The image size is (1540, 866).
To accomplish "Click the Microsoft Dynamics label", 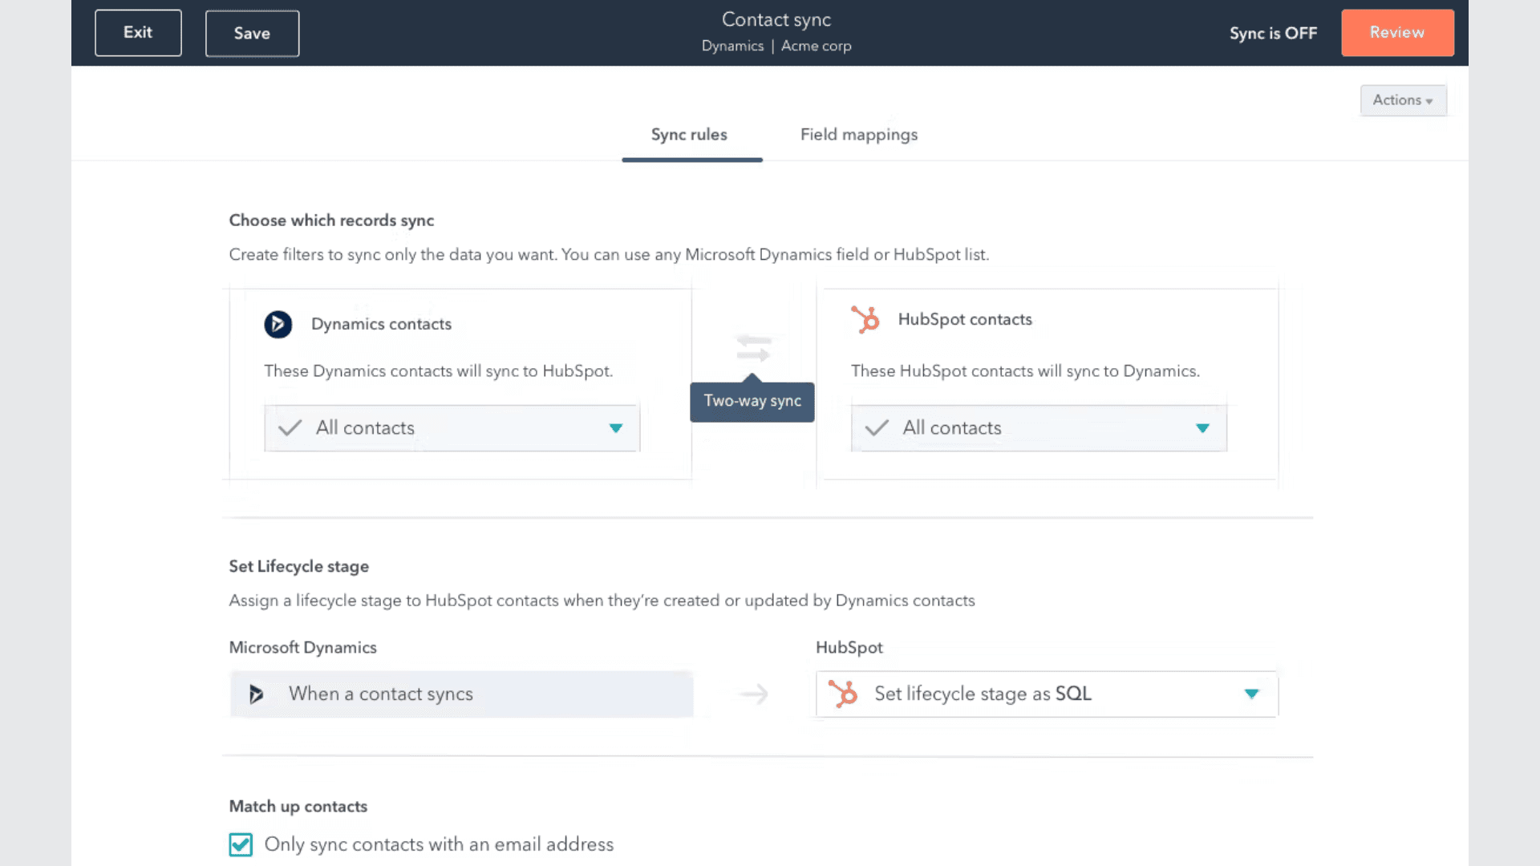I will (x=302, y=647).
